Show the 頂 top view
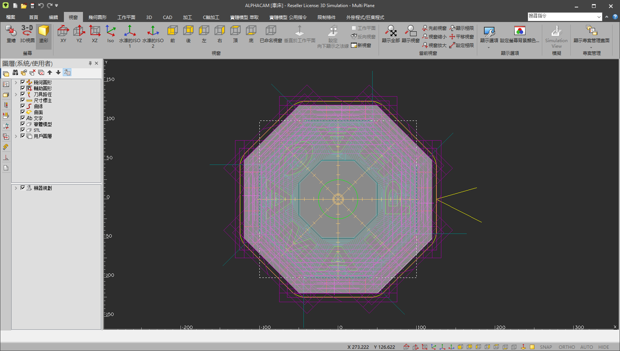 235,34
